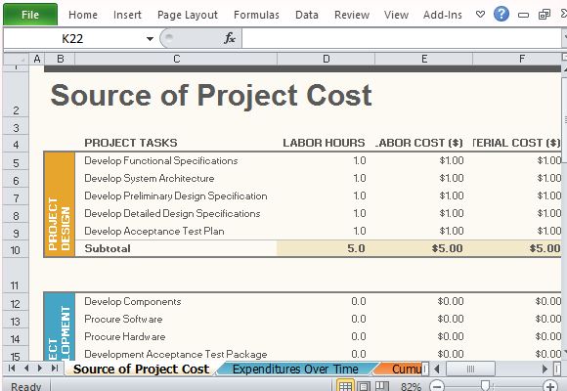Open the Name Box dropdown arrow

150,39
